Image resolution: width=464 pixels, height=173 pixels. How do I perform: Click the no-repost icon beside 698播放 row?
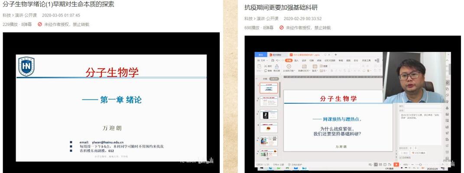click(282, 28)
